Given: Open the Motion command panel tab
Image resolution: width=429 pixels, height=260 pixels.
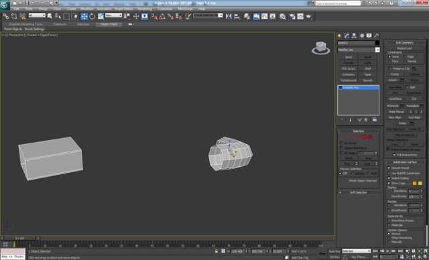Looking at the screenshot, I should point(362,36).
